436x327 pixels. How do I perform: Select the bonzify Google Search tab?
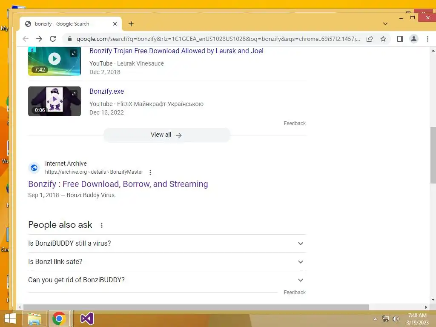point(70,24)
